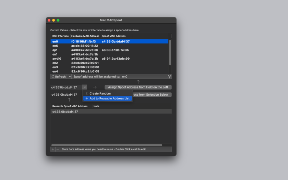Close the Mac MACSpoof window
Screen dimensions: 288x180
click(49, 20)
